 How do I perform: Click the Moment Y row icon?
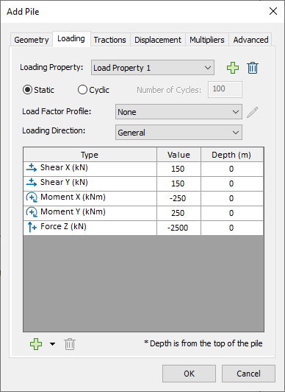point(32,212)
